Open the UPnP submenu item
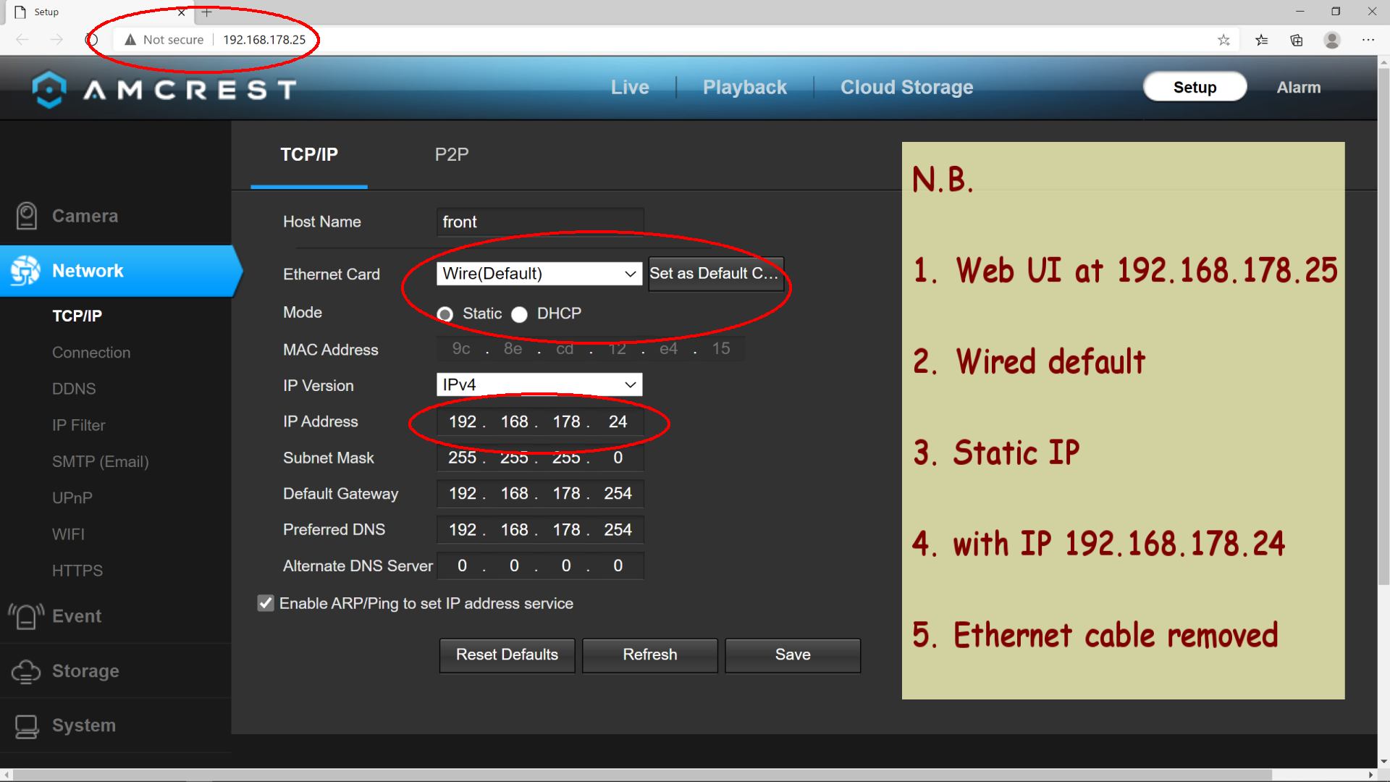1390x782 pixels. (x=72, y=497)
